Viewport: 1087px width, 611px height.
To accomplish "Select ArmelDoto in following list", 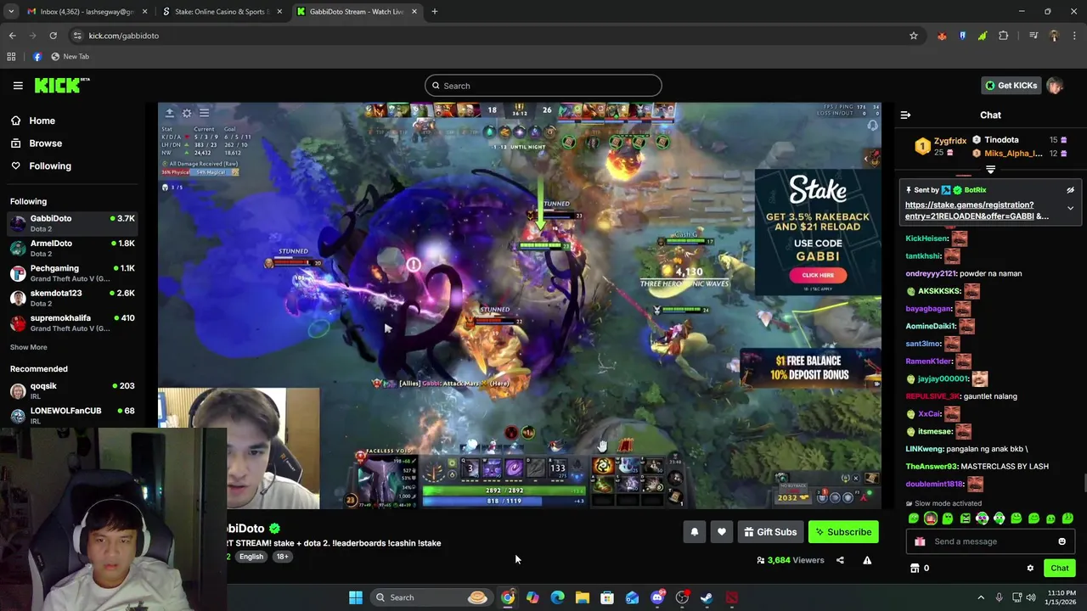I will pos(72,248).
